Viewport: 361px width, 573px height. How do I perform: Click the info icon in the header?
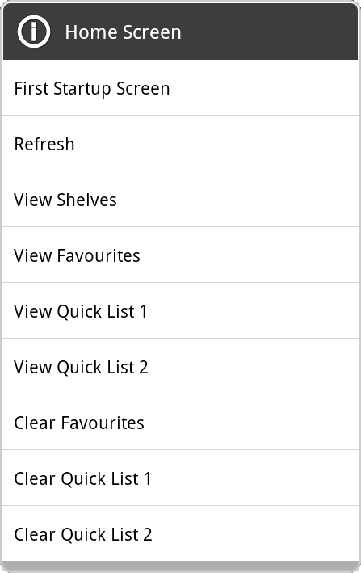tap(34, 32)
